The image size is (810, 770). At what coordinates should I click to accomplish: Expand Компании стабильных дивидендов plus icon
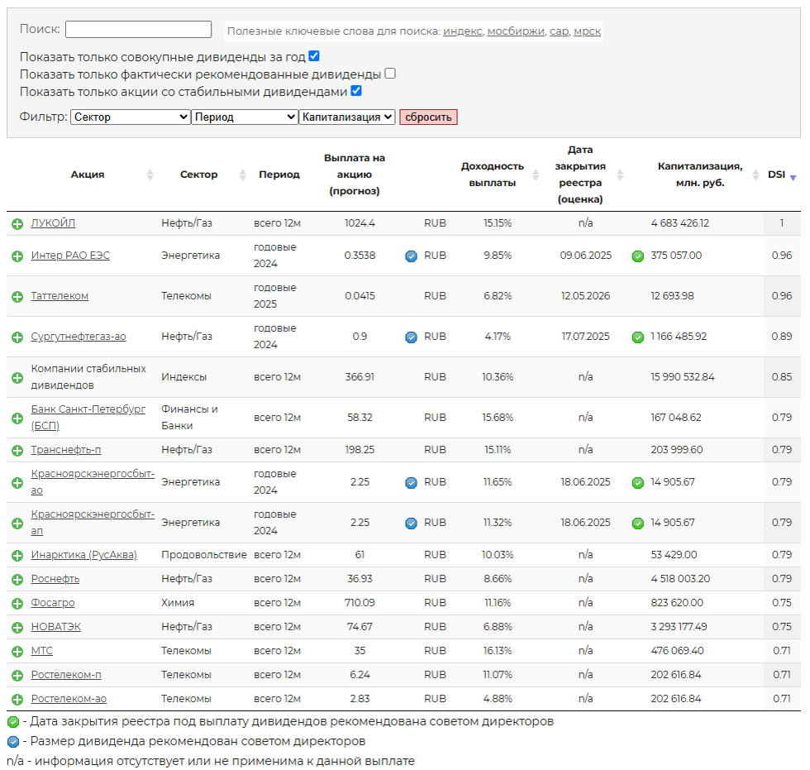click(17, 378)
